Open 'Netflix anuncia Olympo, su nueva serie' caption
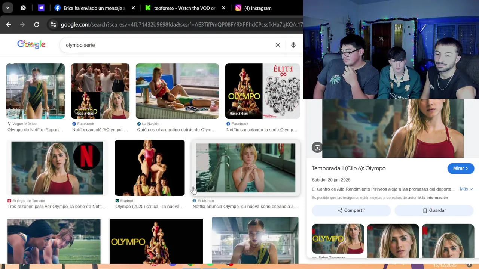The image size is (479, 269). tap(245, 207)
